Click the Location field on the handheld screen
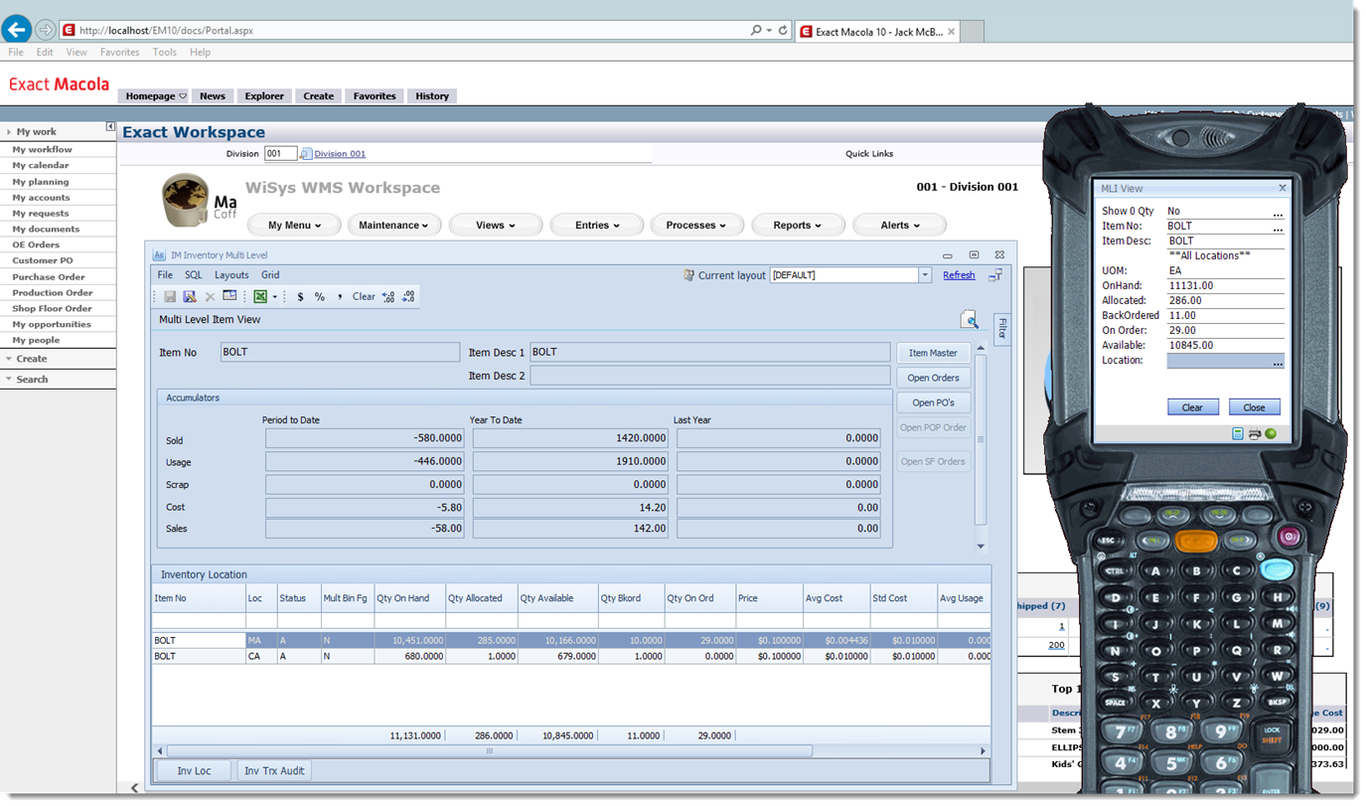Viewport: 1366px width, 806px height. pos(1226,361)
